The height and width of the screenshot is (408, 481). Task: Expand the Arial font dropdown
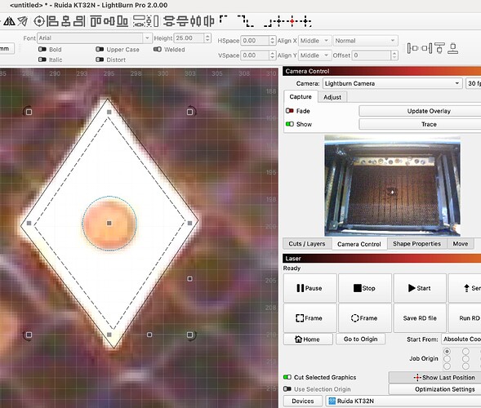[x=94, y=38]
